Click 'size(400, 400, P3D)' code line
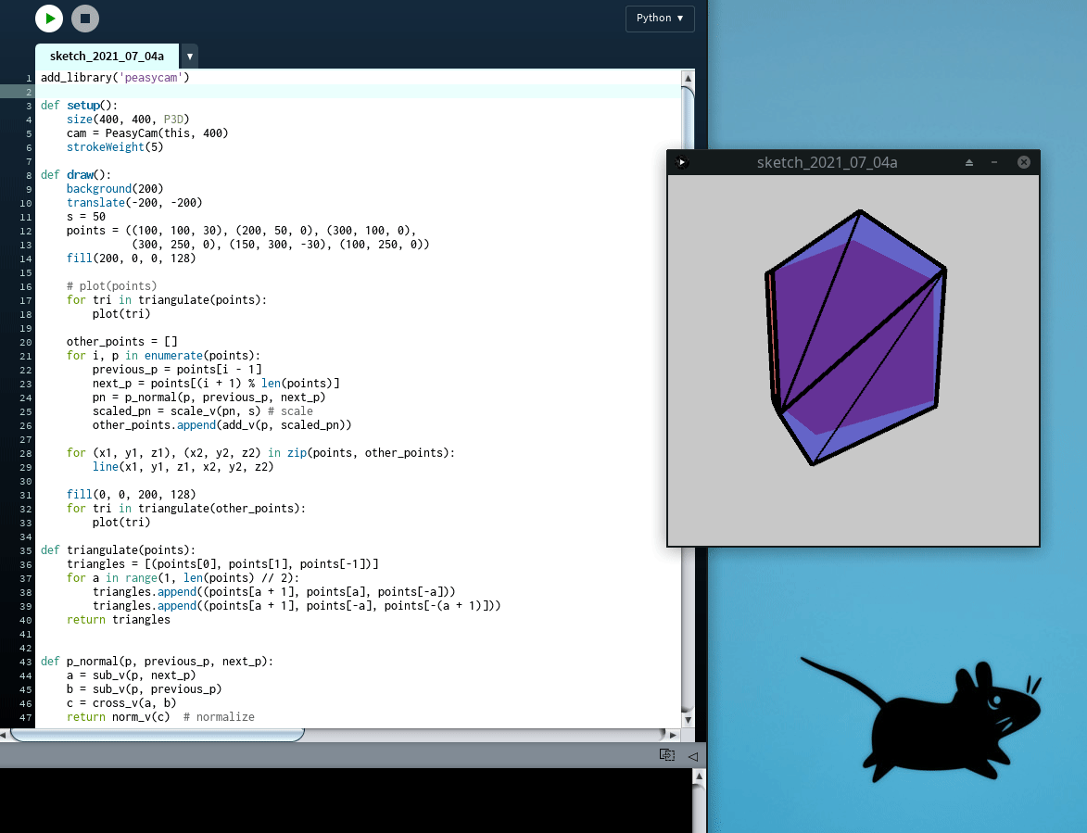Image resolution: width=1087 pixels, height=833 pixels. point(128,120)
